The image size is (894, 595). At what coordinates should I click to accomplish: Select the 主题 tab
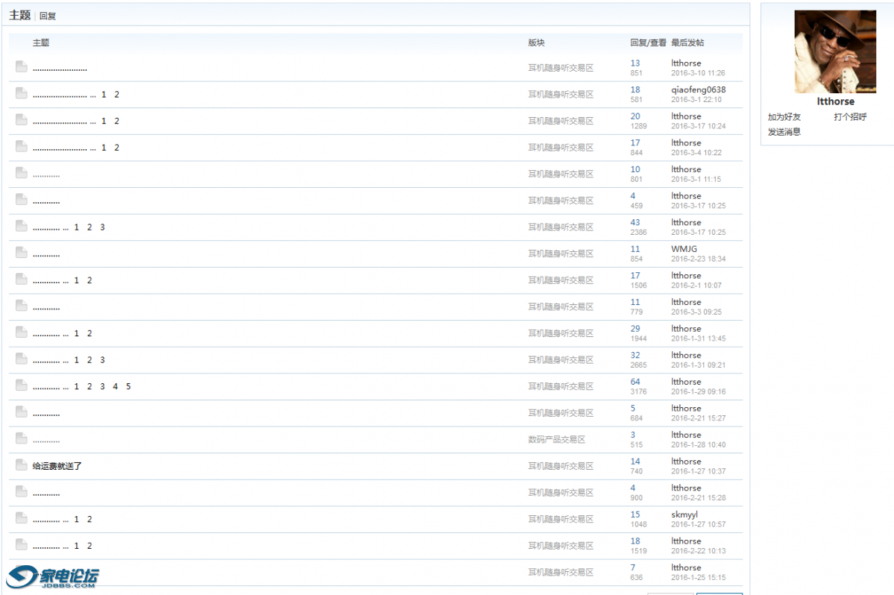click(x=19, y=15)
